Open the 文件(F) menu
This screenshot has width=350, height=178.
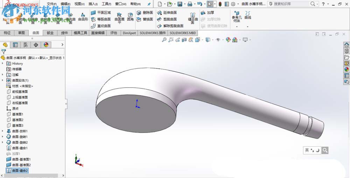click(51, 4)
